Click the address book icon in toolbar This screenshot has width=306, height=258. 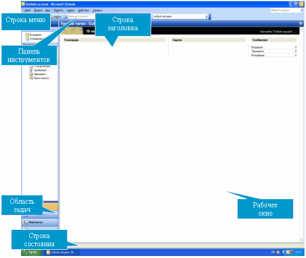(x=66, y=16)
